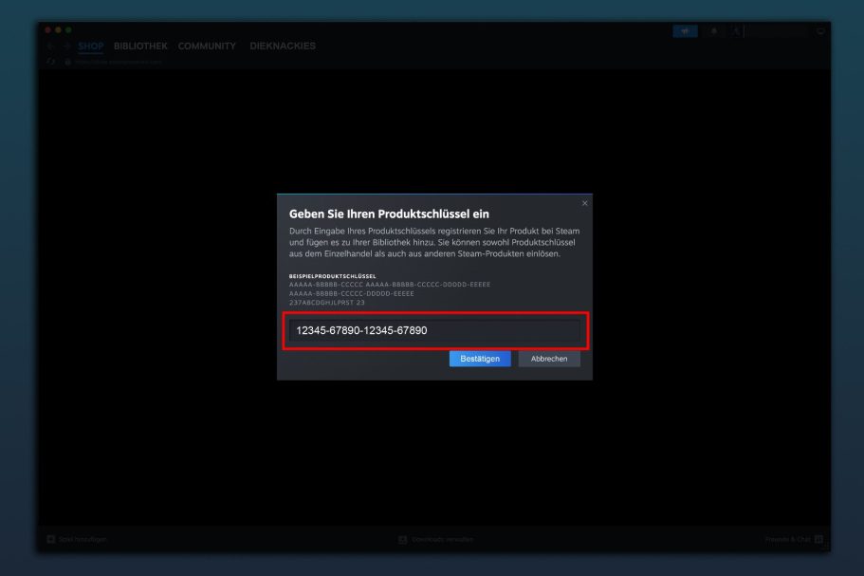
Task: Click the heading Geben Sie Ihren Produktschlüssel ein
Action: click(389, 214)
